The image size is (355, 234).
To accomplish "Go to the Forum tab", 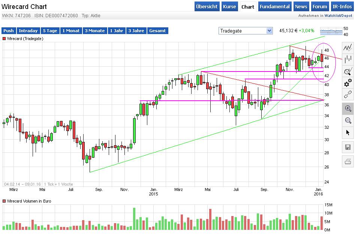I will 320,6.
